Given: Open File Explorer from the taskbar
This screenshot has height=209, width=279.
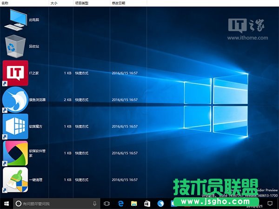Looking at the screenshot, I should (134, 204).
